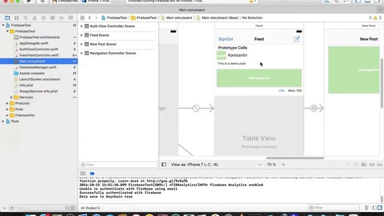The height and width of the screenshot is (216, 384).
Task: Select the Table View area in Feed scene
Action: [259, 125]
